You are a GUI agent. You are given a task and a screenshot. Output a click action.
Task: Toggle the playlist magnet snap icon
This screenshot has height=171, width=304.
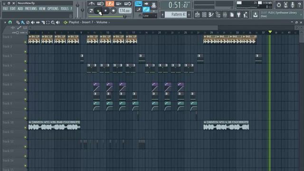click(10, 22)
